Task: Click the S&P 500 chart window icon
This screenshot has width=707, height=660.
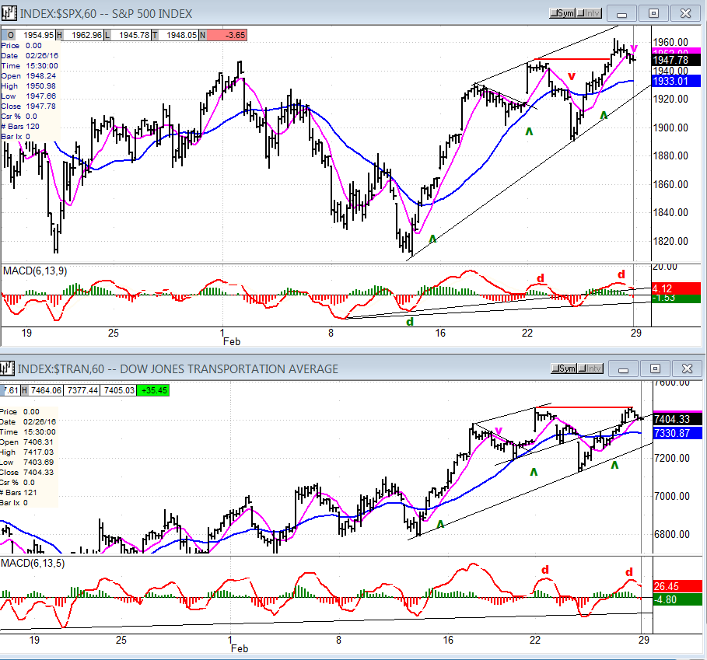Action: tap(9, 13)
